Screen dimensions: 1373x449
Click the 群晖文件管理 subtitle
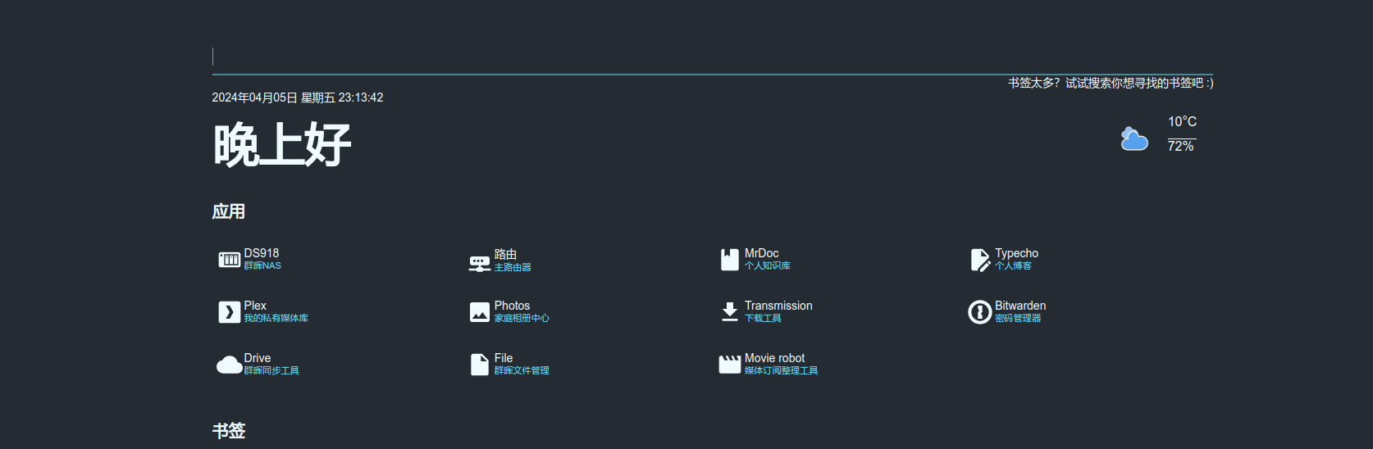tap(522, 370)
